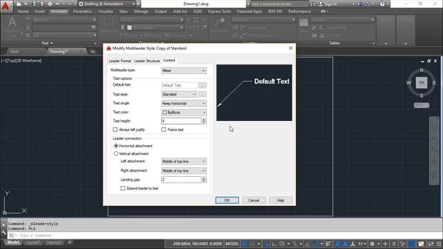Open the Parametric ribbon tab

[82, 11]
